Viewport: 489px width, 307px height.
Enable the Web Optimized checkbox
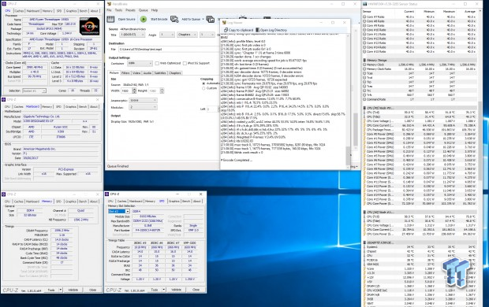(157, 63)
